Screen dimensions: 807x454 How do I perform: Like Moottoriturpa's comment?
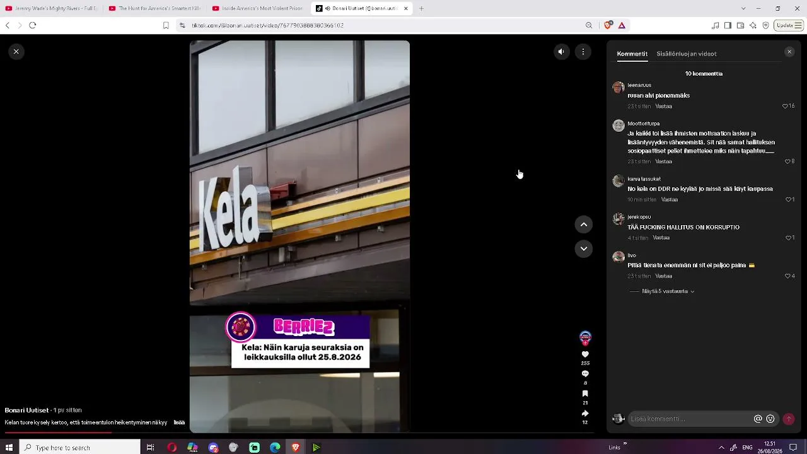(787, 161)
